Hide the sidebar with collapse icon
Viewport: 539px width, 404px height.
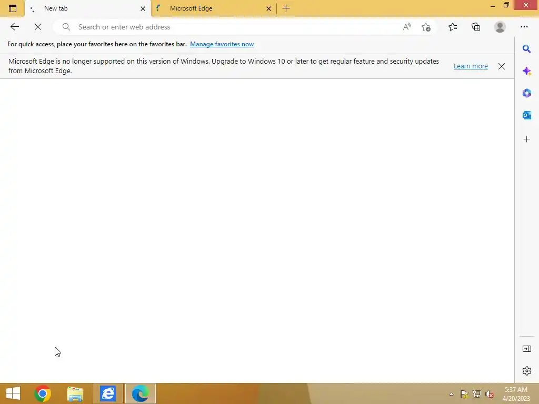point(526,349)
